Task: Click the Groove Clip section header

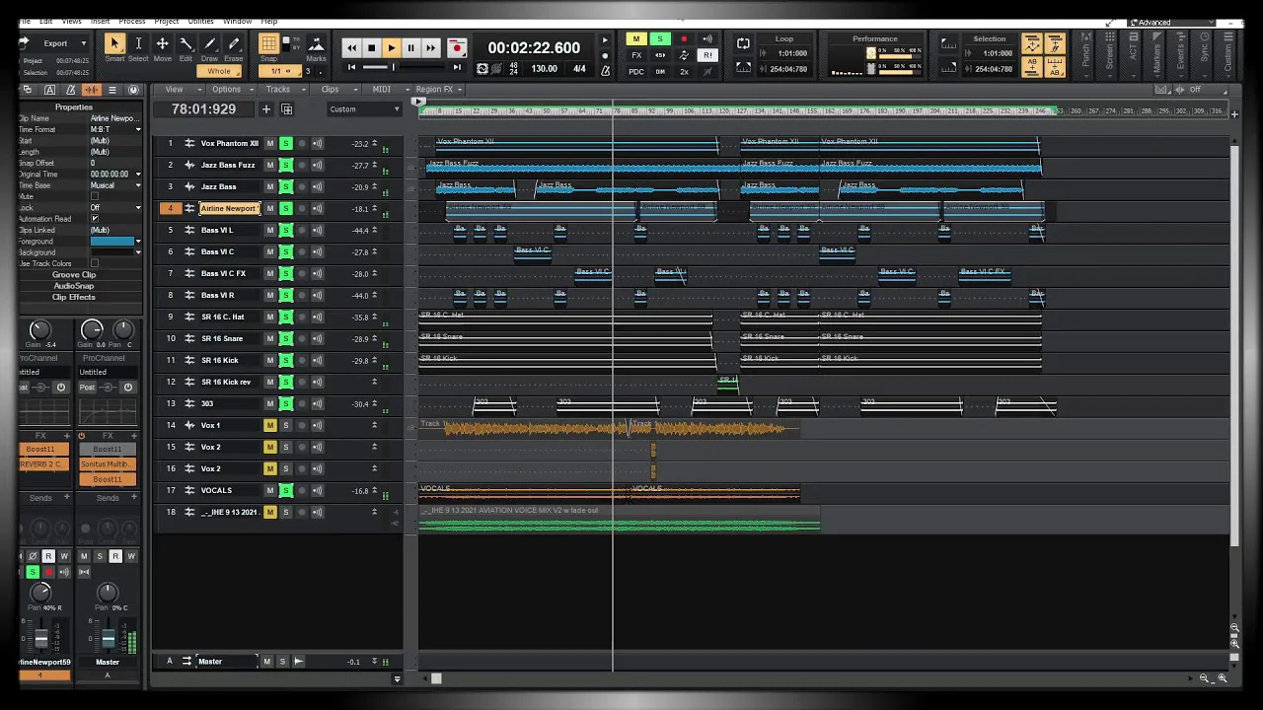Action: click(74, 275)
